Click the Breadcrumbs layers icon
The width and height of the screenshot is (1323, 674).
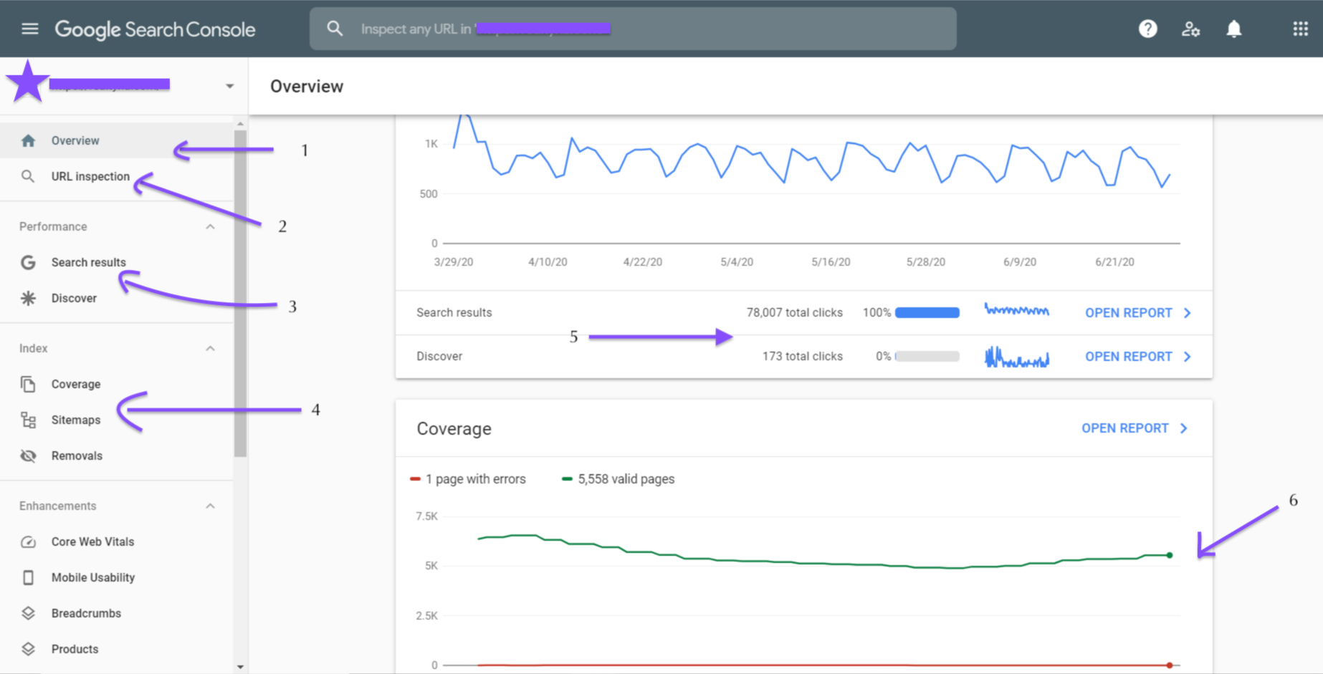(28, 613)
